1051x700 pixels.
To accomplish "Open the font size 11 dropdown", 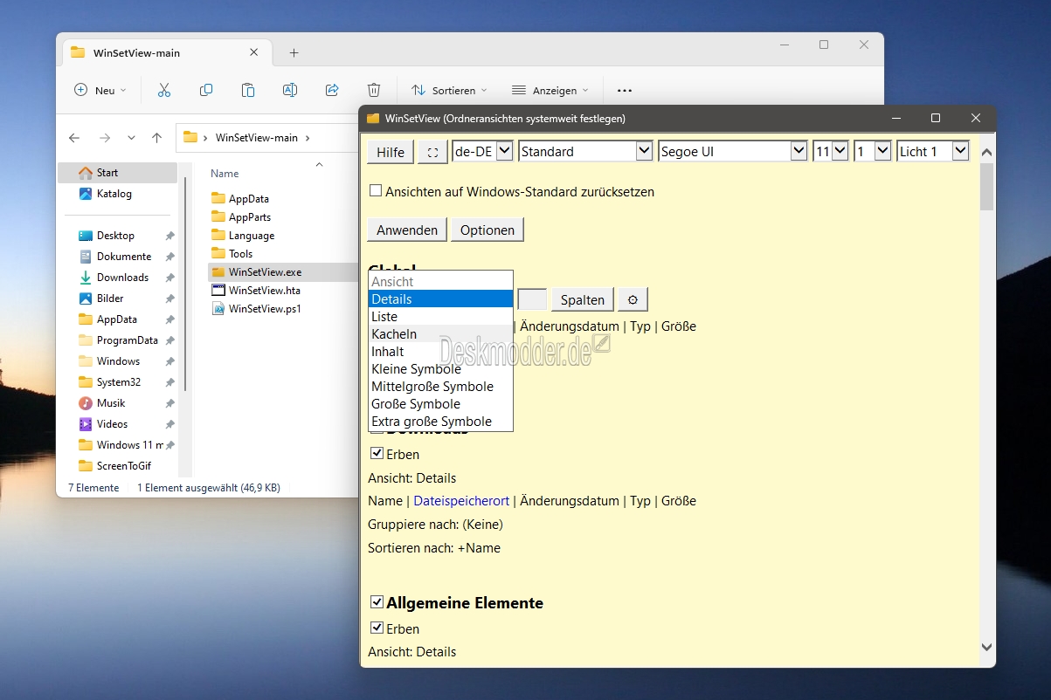I will [831, 151].
